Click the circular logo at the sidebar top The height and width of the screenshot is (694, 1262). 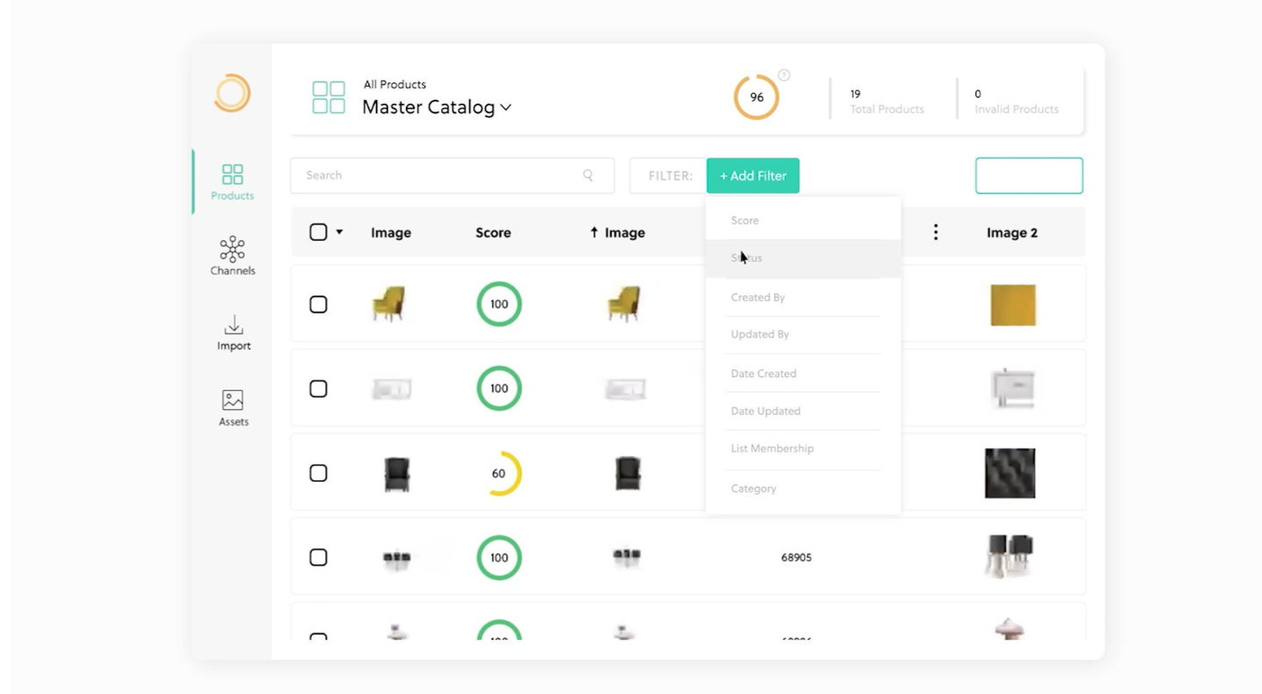pos(232,93)
